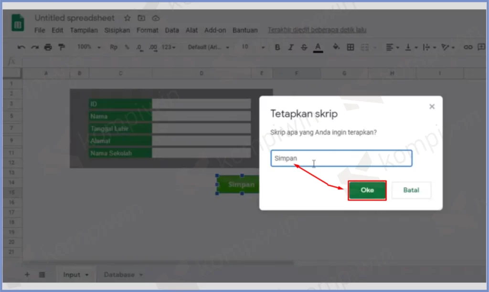Toggle italic text formatting
Viewport: 489px width, 292px height.
coord(291,47)
